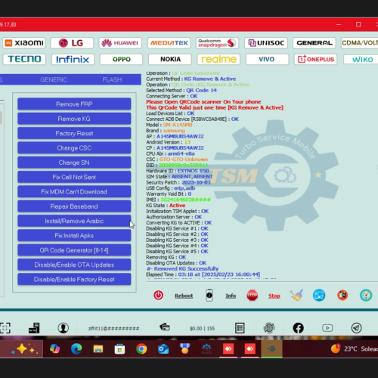This screenshot has width=378, height=378.
Task: Select the LG brand tab
Action: coord(72,43)
